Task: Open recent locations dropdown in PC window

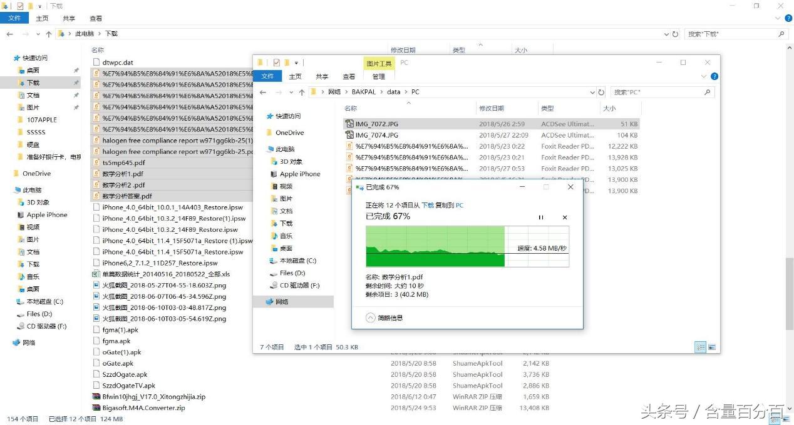Action: click(x=291, y=92)
